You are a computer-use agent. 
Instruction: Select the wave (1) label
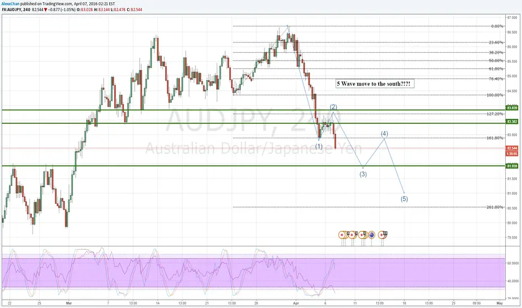[x=319, y=146]
